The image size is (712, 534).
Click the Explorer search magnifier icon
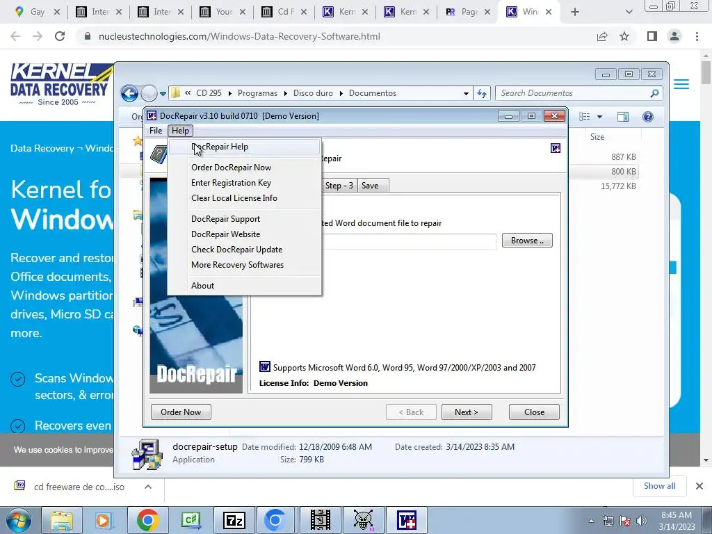(x=654, y=94)
